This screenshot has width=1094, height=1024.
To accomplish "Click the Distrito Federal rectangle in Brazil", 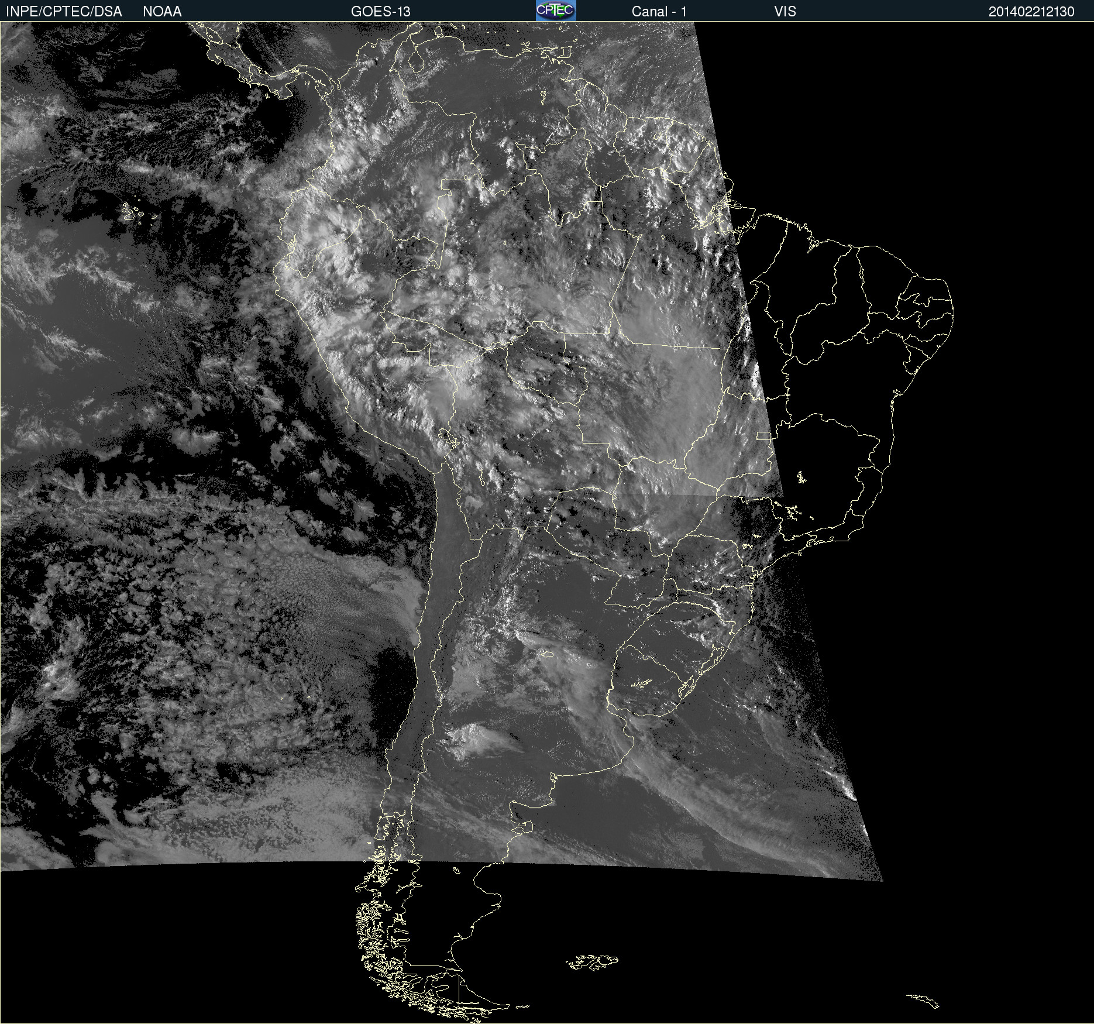I will click(x=764, y=435).
